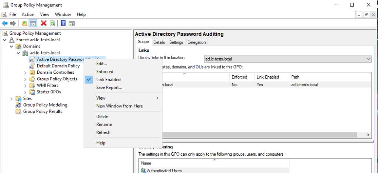Open Help via the blue question mark icon

(x=63, y=23)
